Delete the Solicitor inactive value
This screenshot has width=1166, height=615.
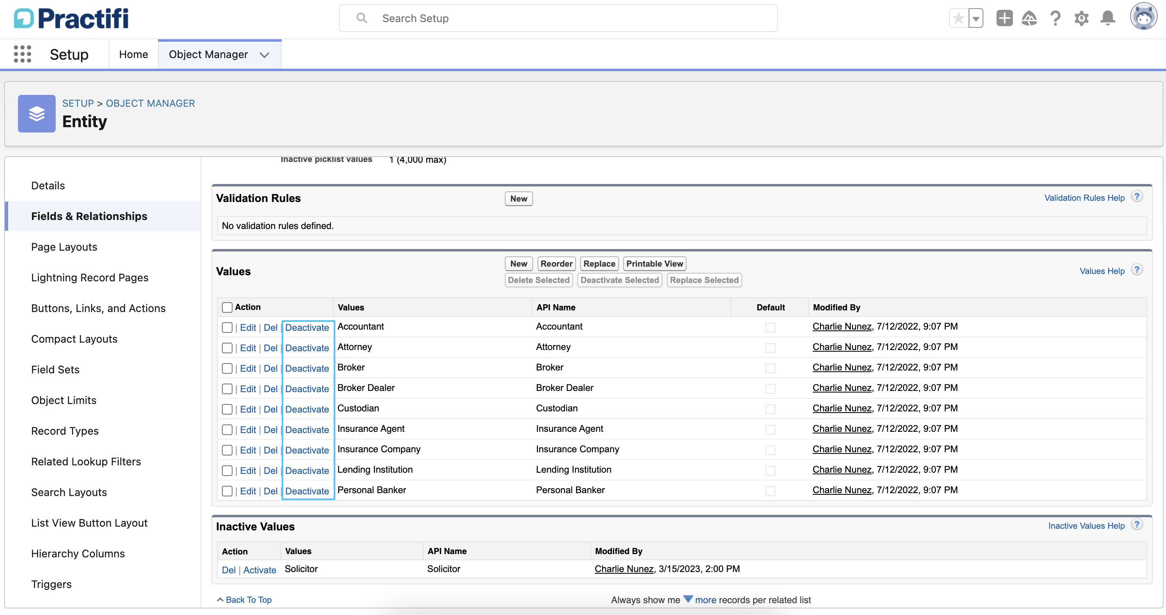point(228,570)
